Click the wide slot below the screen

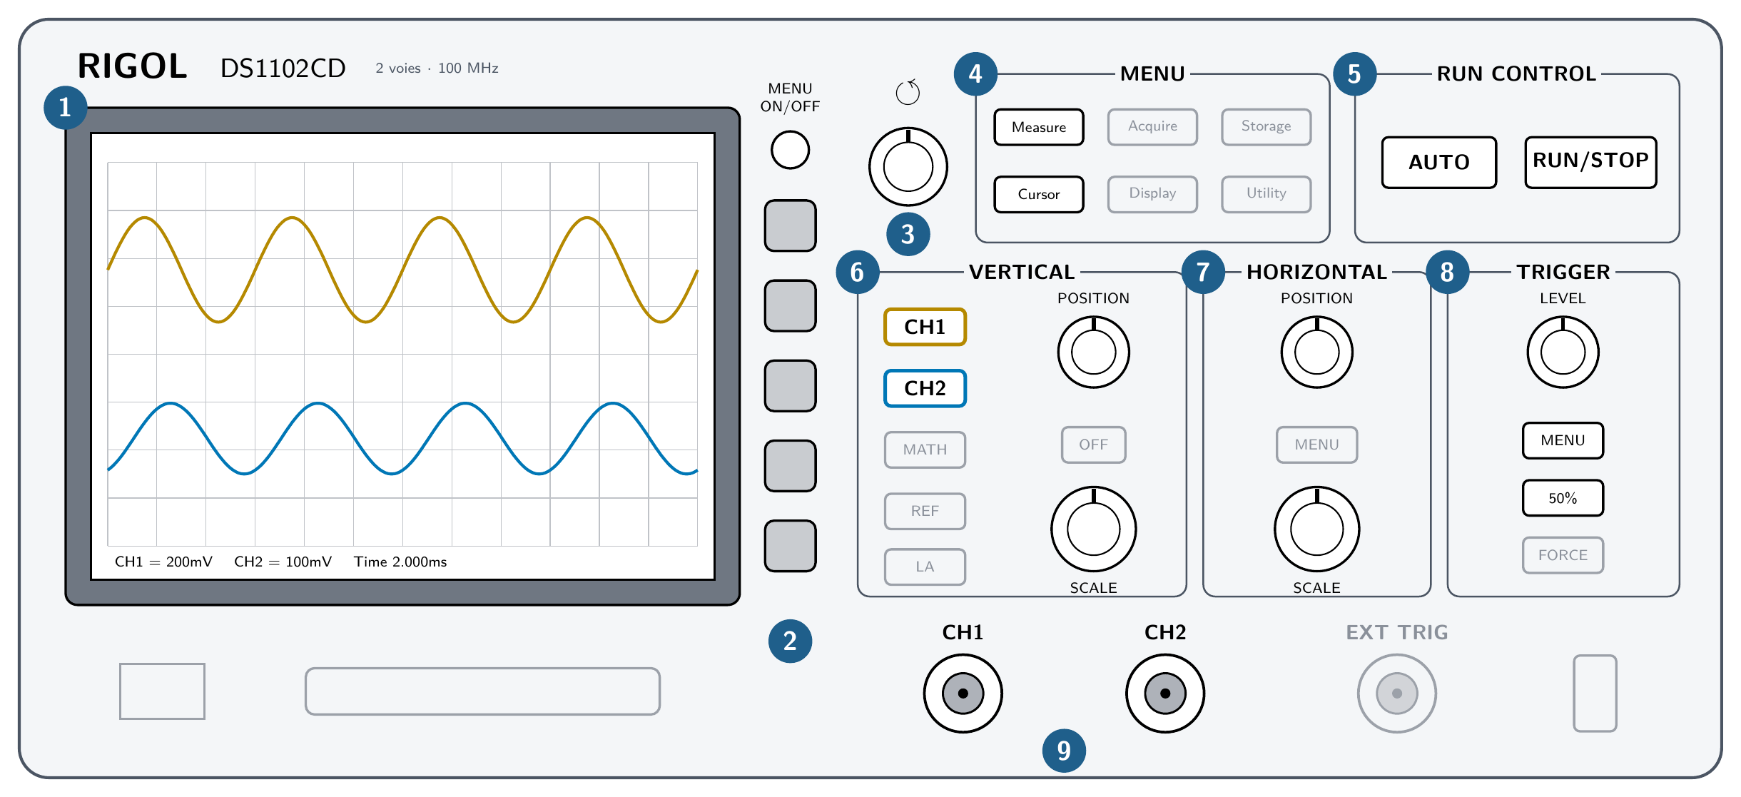[x=482, y=691]
